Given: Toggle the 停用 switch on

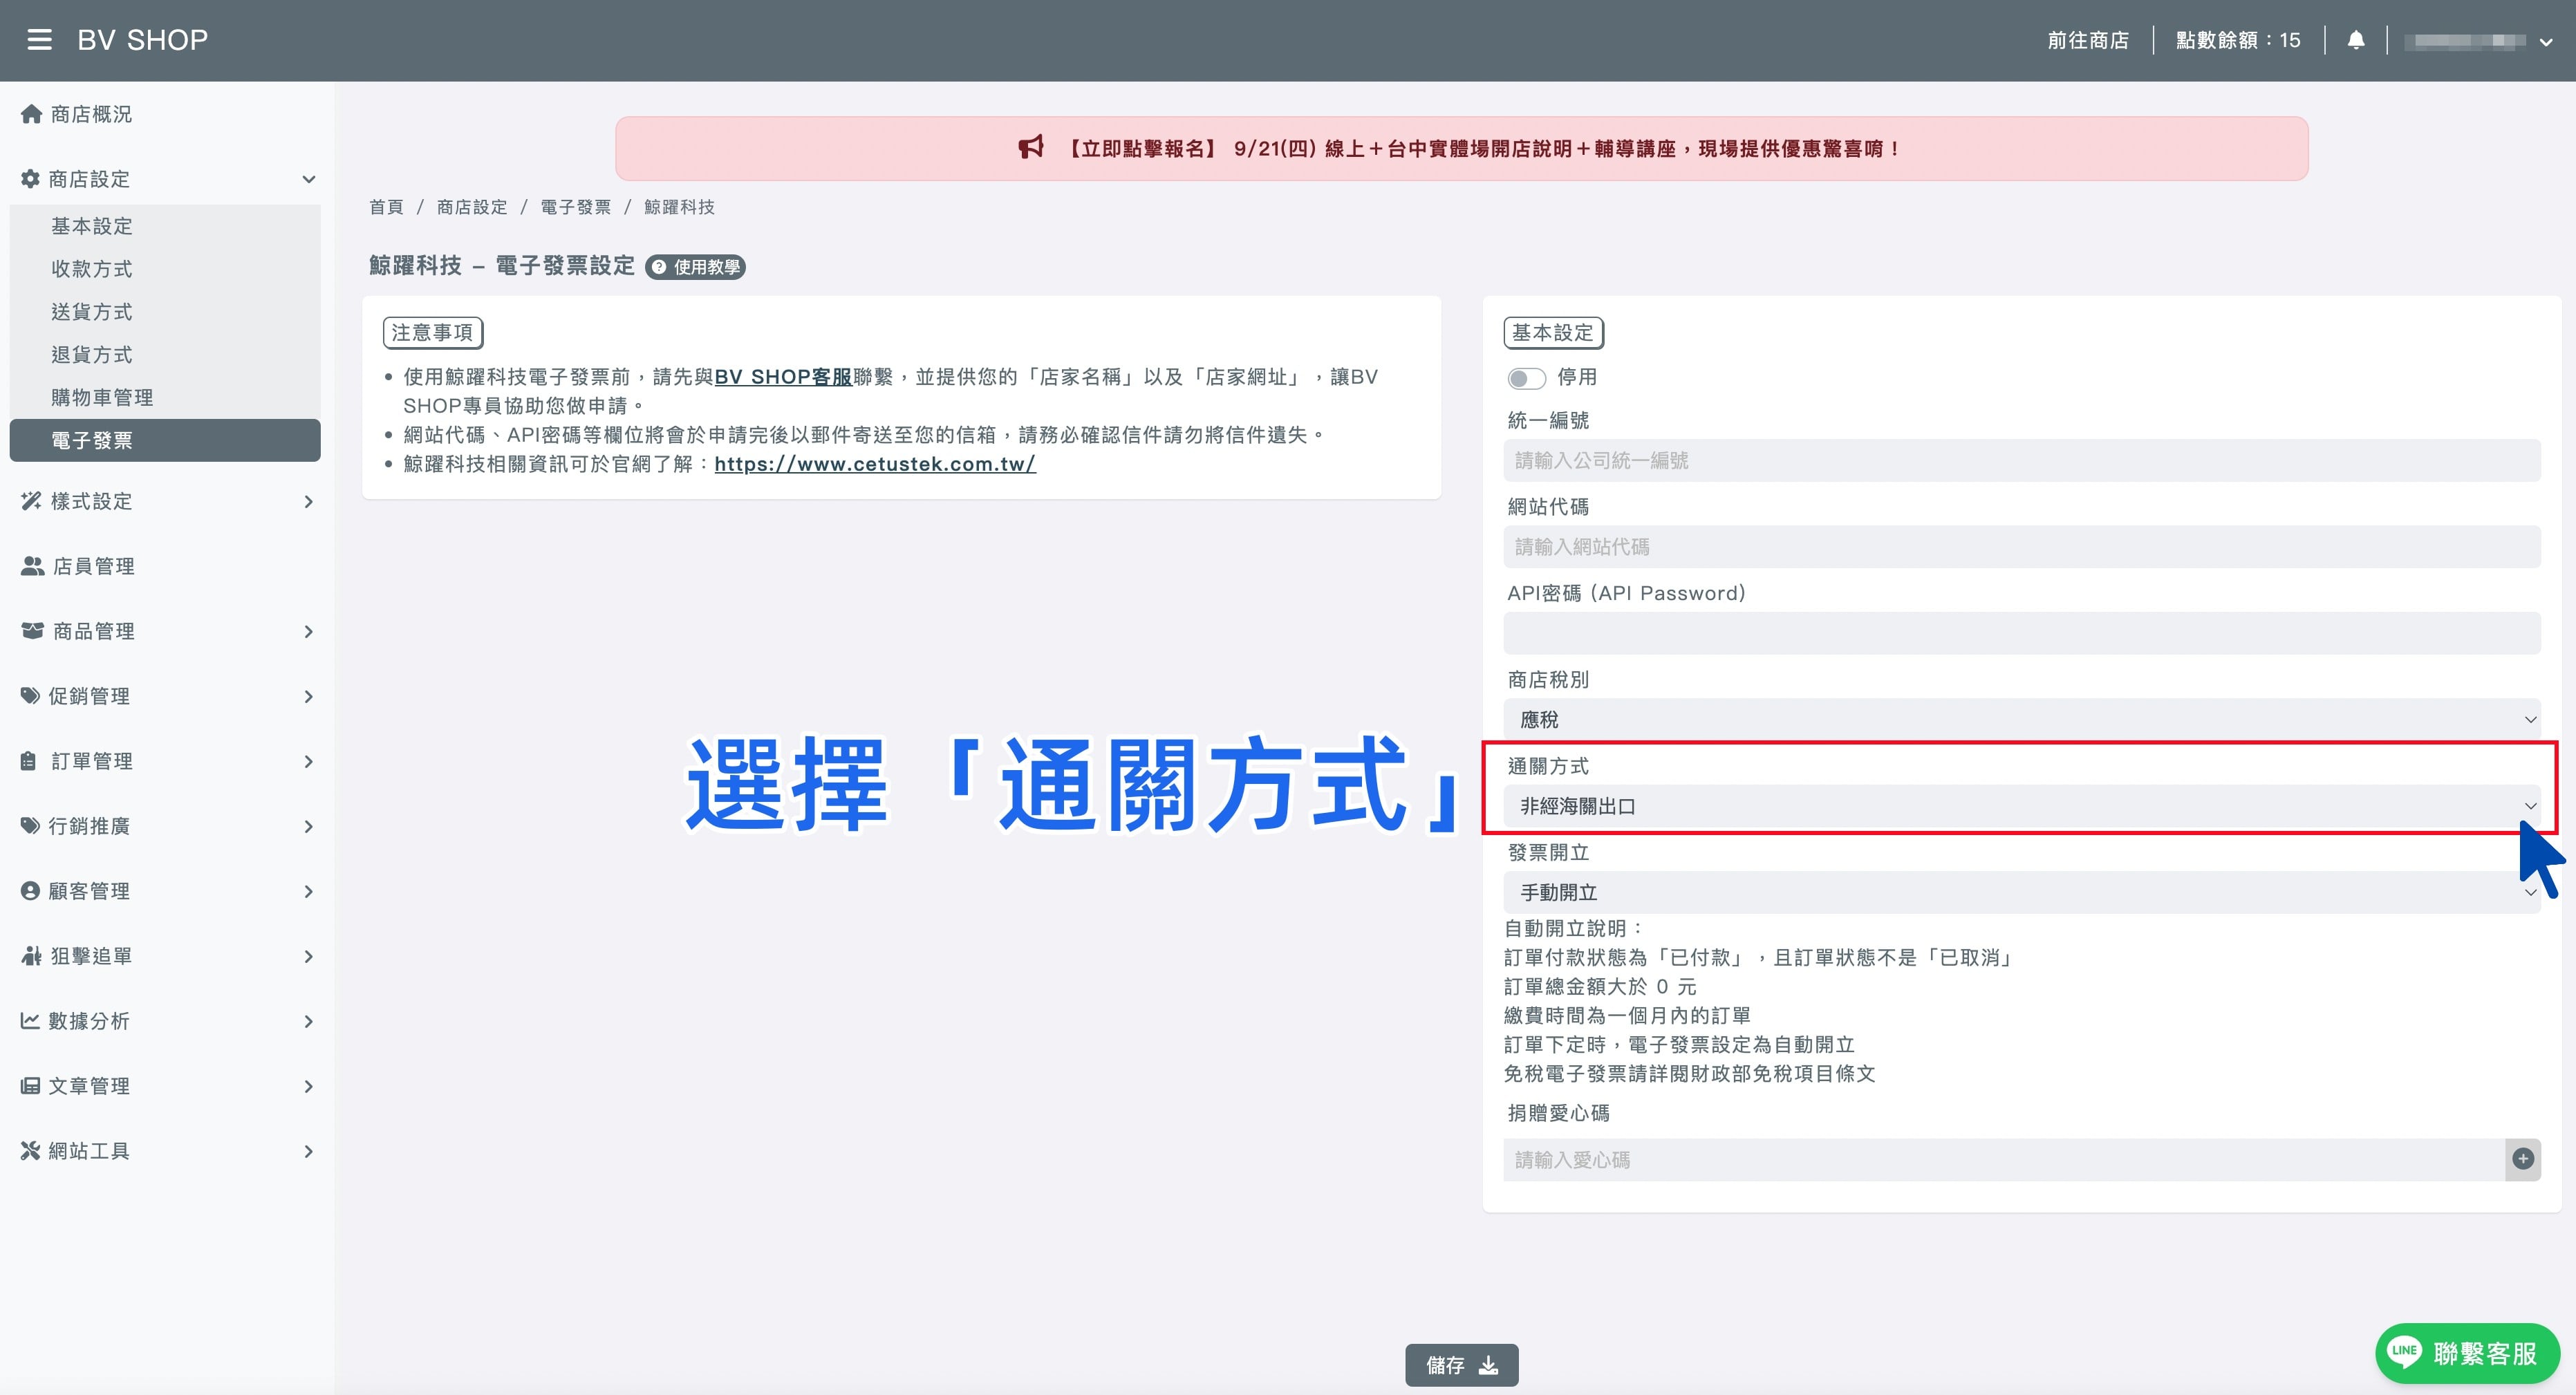Looking at the screenshot, I should tap(1526, 378).
